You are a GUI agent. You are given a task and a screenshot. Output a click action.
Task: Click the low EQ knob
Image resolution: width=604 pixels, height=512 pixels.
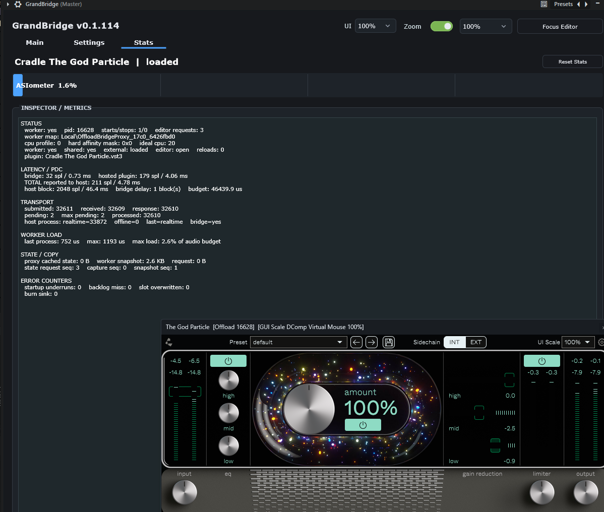coord(229,446)
